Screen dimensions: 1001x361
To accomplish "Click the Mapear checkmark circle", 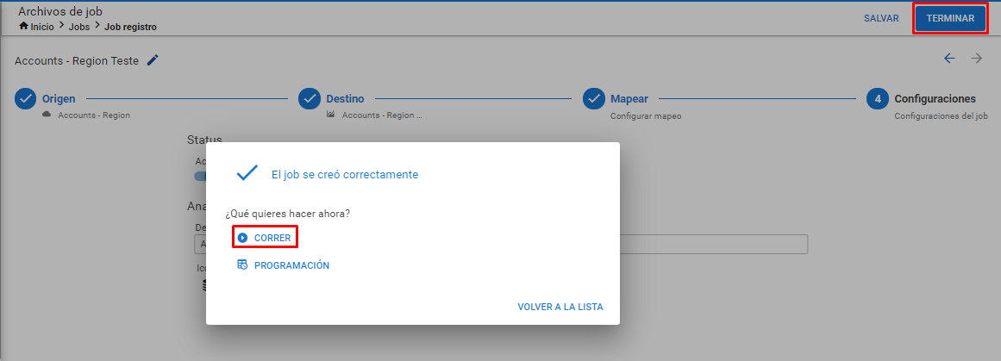I will [x=594, y=99].
